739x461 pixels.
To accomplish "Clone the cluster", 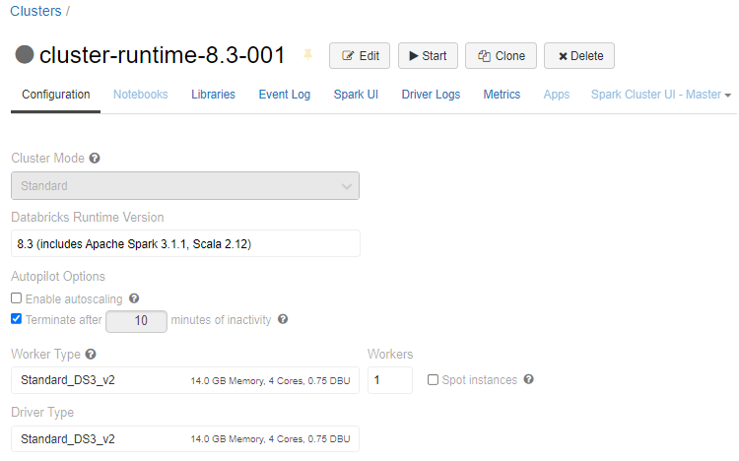I will pos(501,55).
